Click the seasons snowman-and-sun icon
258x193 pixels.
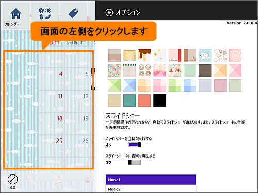tap(45, 13)
